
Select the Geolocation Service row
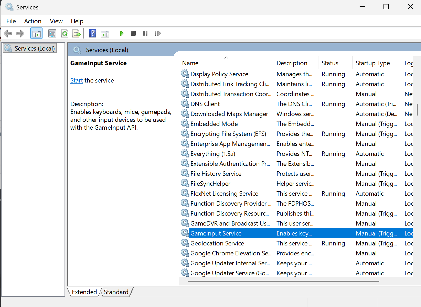coord(217,243)
